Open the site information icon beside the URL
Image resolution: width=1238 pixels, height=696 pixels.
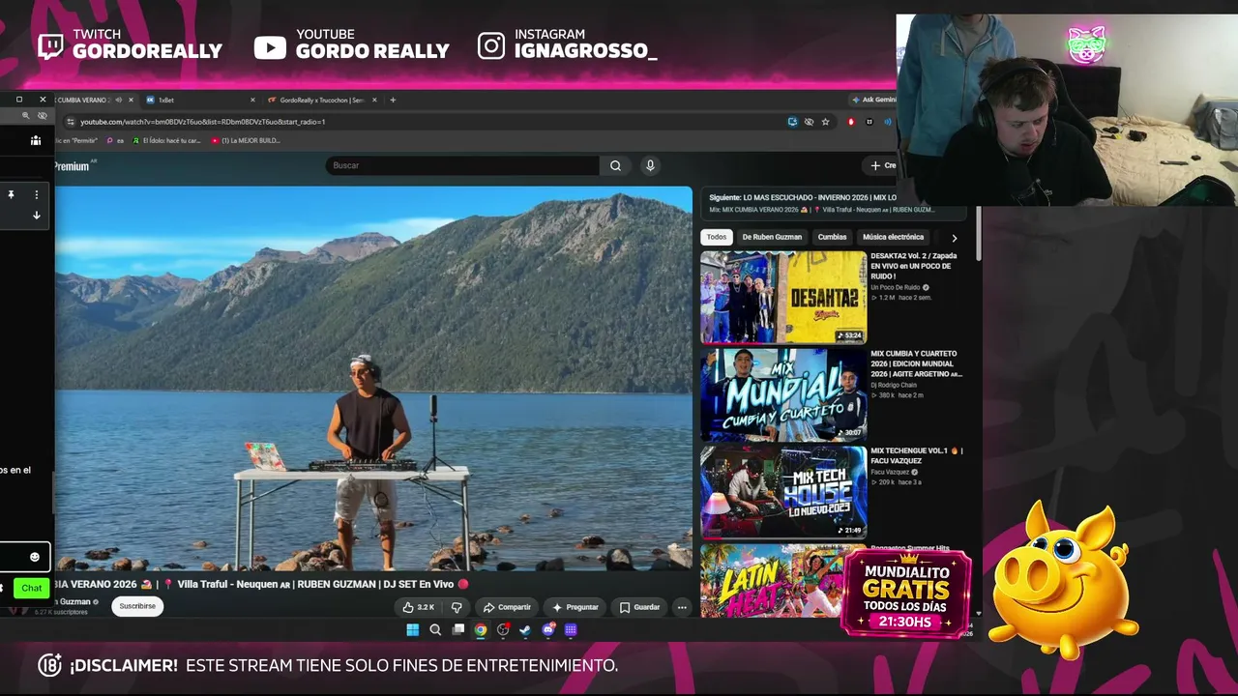(70, 122)
